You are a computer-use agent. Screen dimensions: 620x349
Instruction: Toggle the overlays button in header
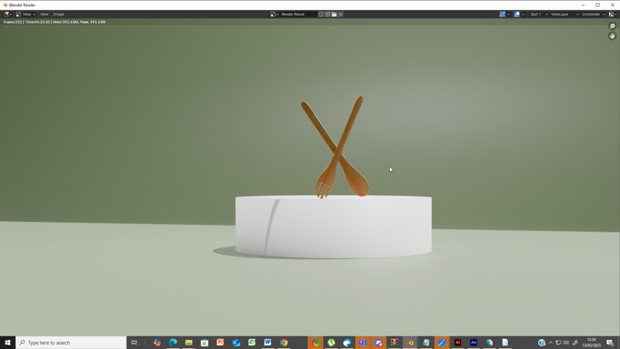click(x=517, y=14)
